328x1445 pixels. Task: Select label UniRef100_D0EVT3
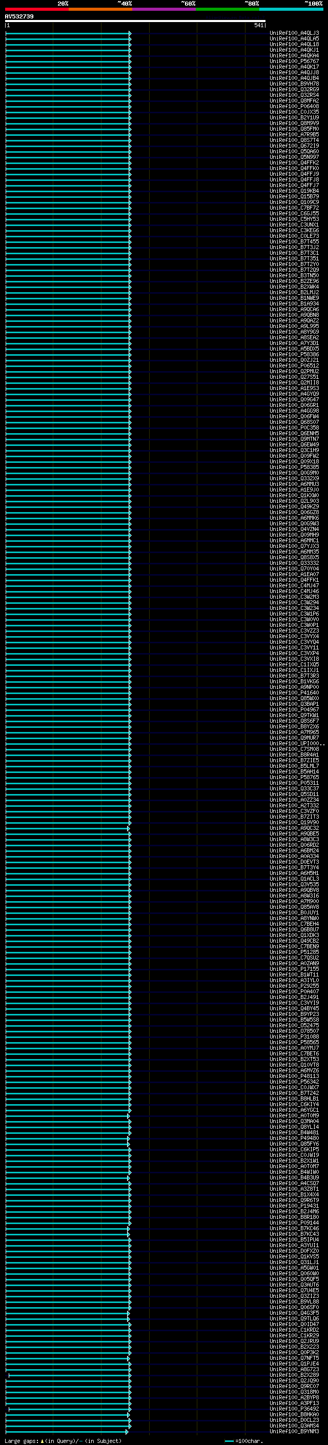(294, 862)
